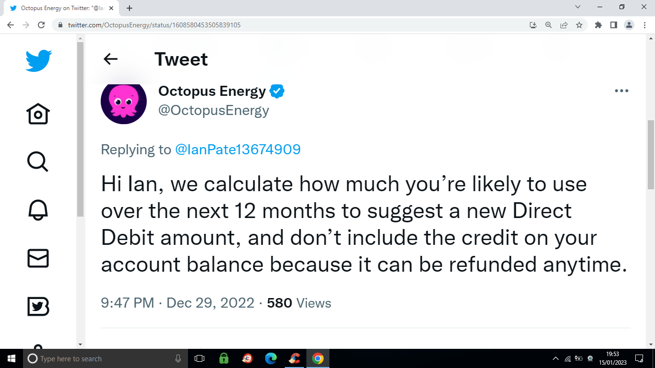The height and width of the screenshot is (368, 655).
Task: Bookmark this page with the star icon
Action: coord(579,25)
